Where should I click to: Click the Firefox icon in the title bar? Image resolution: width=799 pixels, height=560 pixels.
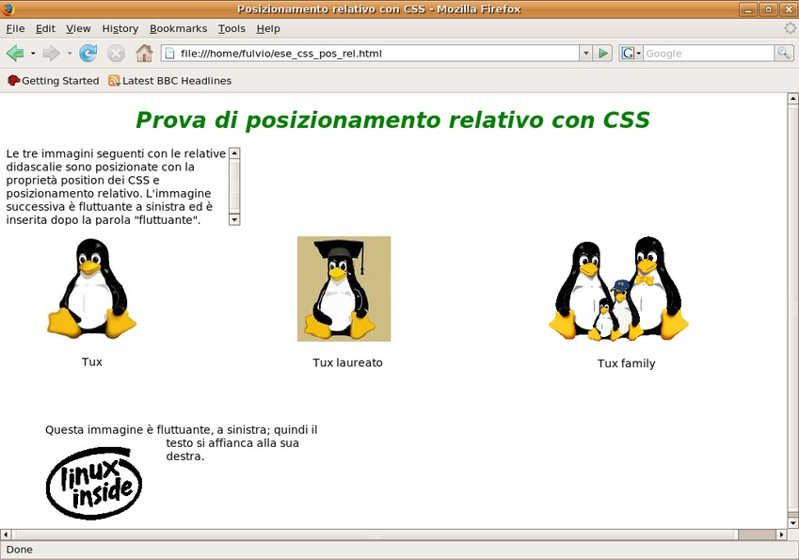pos(8,9)
